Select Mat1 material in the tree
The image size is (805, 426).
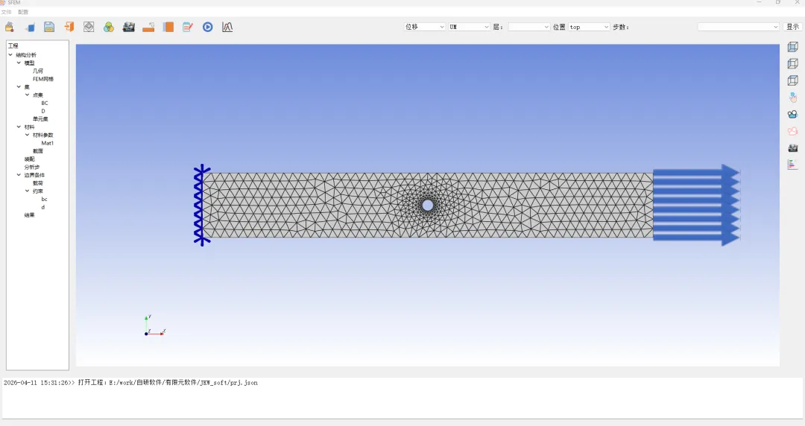point(47,143)
